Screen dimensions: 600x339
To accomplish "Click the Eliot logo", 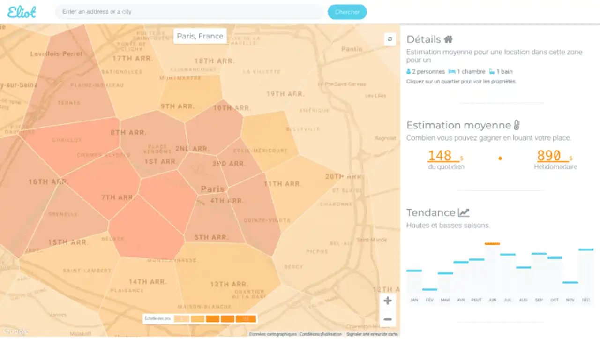I will (x=22, y=12).
